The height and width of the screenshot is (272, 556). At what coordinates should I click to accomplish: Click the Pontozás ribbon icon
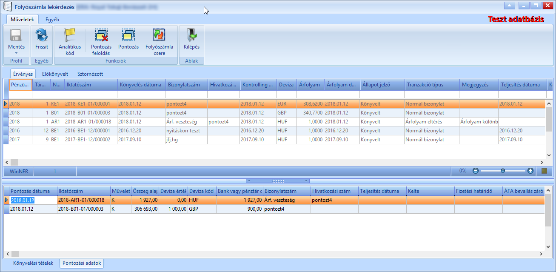tap(128, 35)
